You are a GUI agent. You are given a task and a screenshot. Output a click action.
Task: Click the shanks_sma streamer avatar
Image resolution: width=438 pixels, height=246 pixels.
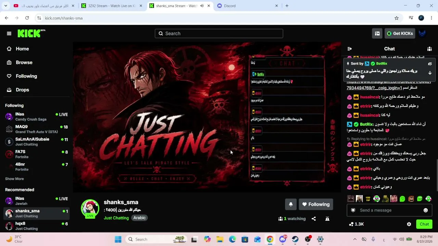[90, 208]
